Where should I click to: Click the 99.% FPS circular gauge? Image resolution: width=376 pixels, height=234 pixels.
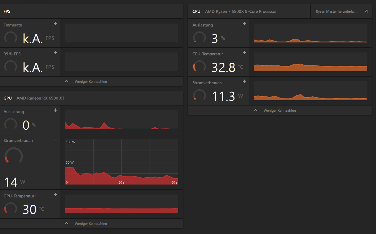11,66
